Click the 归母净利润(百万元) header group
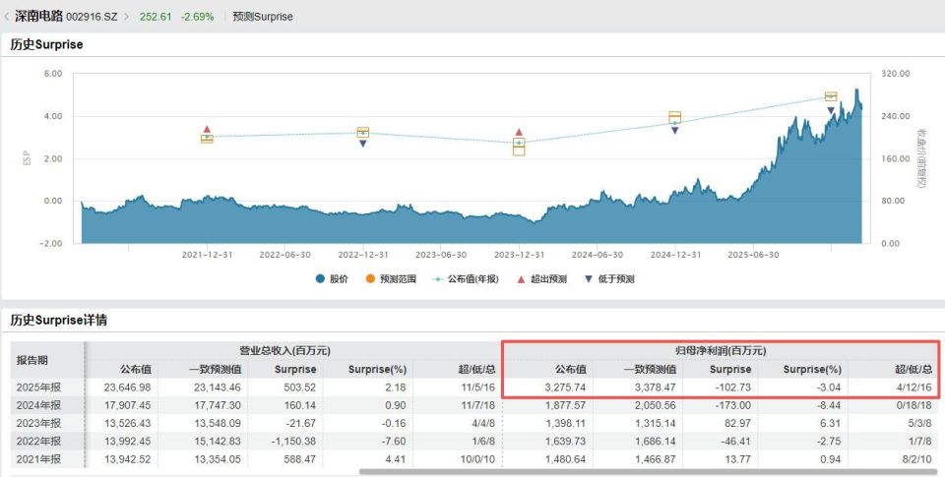The image size is (945, 477). [x=721, y=350]
